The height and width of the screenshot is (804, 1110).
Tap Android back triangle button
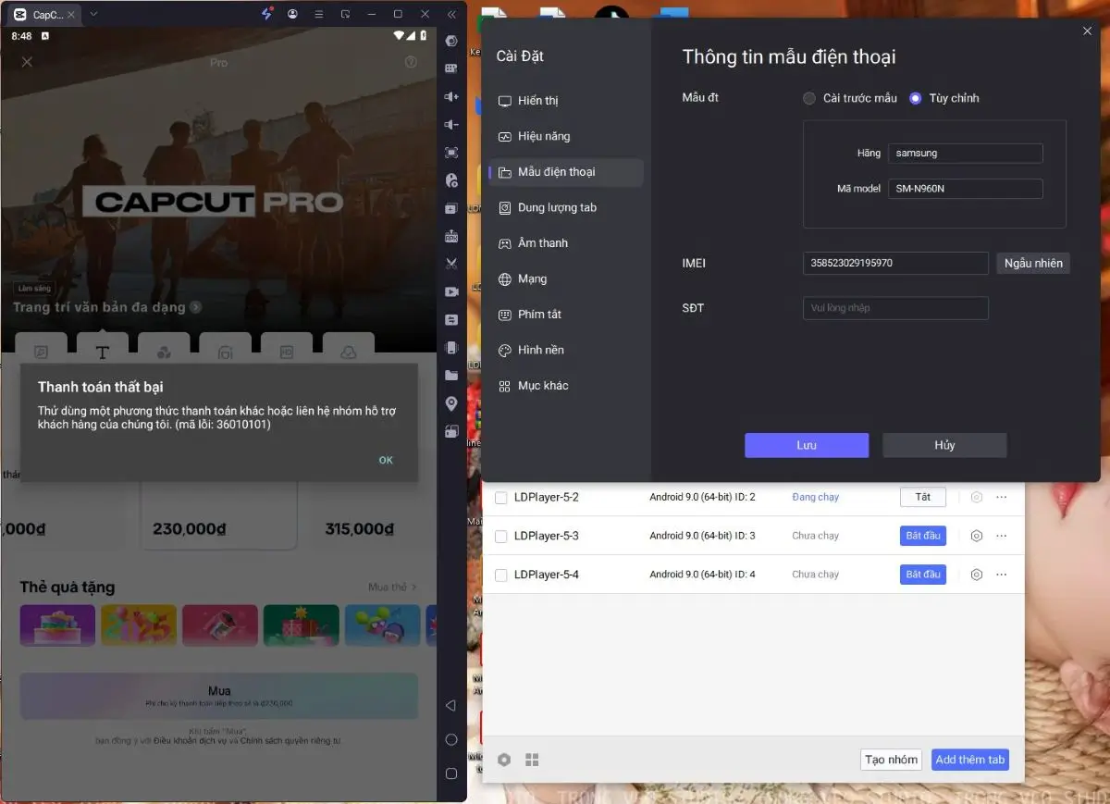(451, 706)
